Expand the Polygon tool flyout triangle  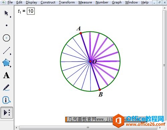pos(11,67)
